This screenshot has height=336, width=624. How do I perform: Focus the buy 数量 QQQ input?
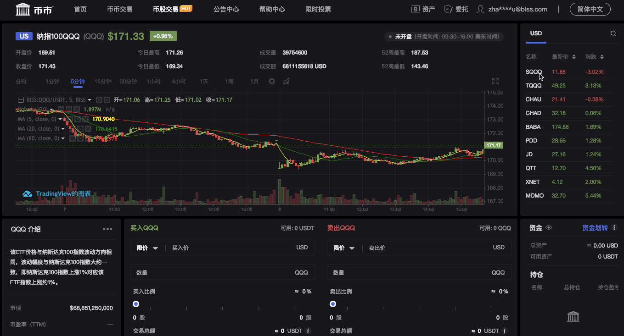point(223,272)
